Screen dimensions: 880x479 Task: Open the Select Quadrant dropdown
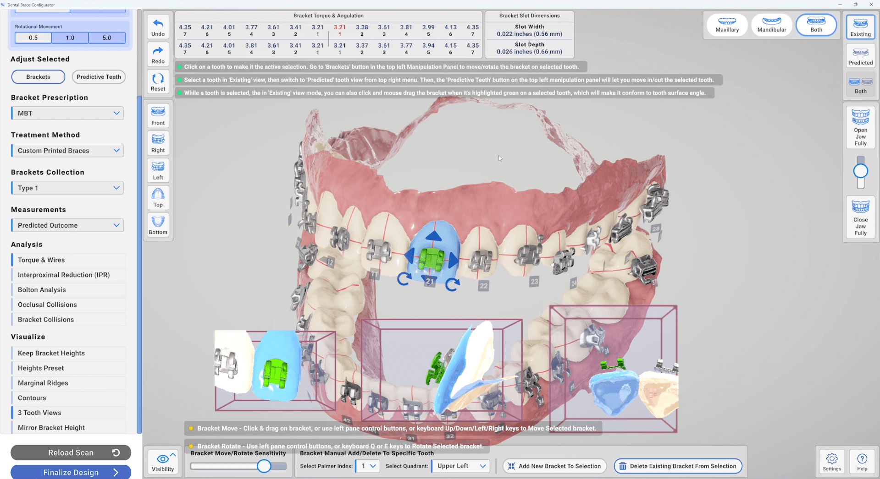pos(460,466)
